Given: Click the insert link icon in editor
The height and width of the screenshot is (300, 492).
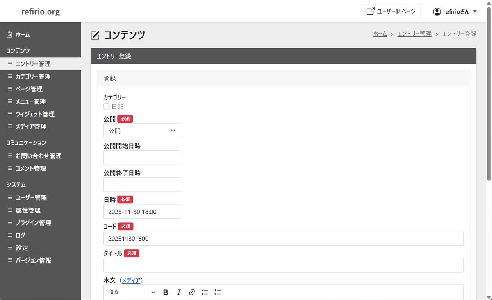Looking at the screenshot, I should click(191, 292).
